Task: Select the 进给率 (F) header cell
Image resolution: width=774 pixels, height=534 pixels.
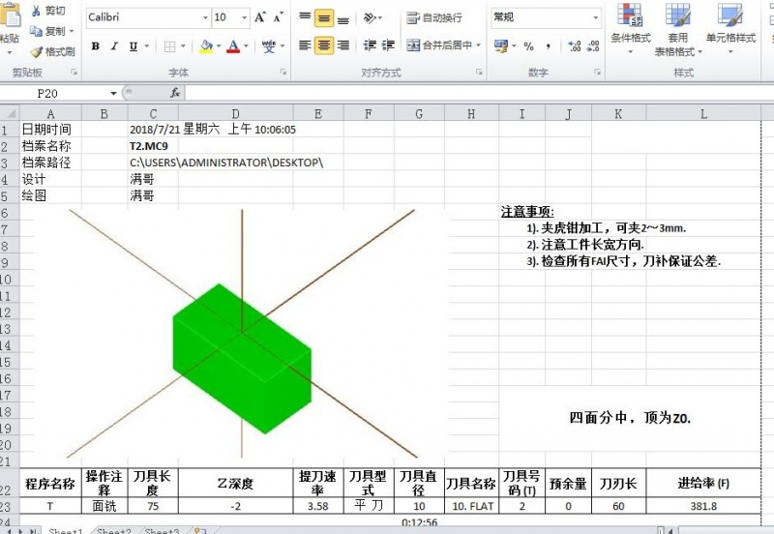Action: 703,483
